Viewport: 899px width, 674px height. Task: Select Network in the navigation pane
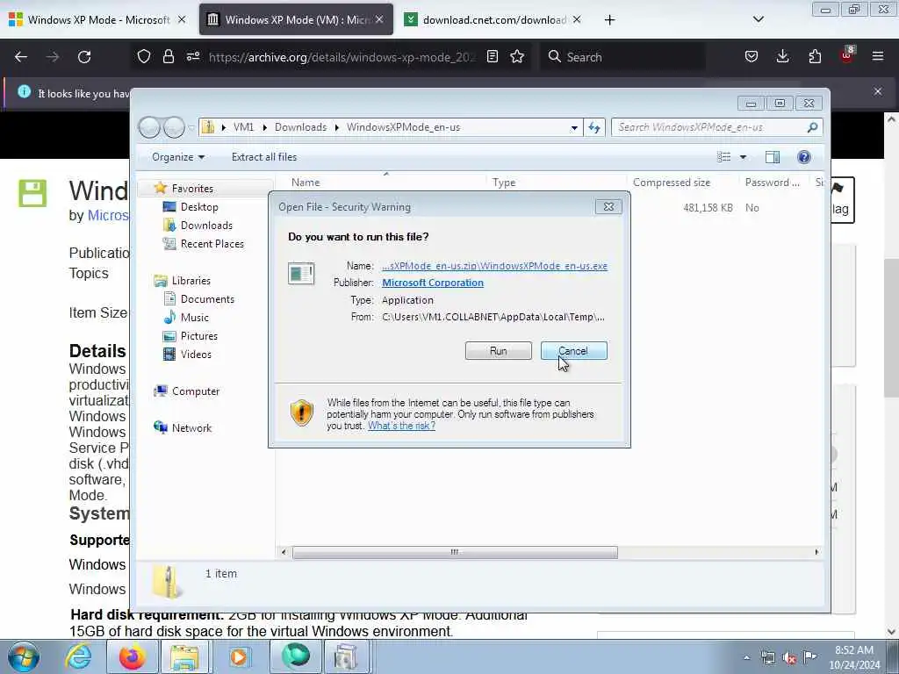coord(191,428)
